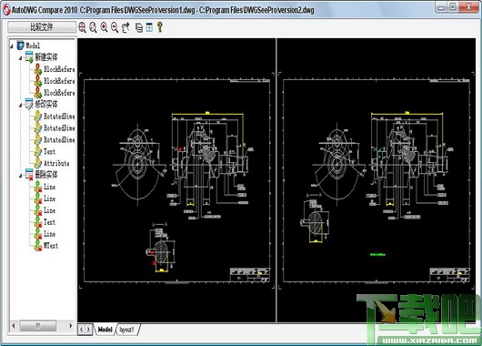This screenshot has height=346, width=482.
Task: Click the zoom extents magnifier icon
Action: coord(82,27)
